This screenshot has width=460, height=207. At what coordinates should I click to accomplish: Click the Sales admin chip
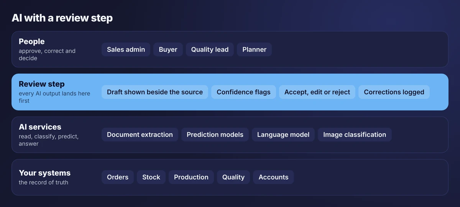[126, 49]
